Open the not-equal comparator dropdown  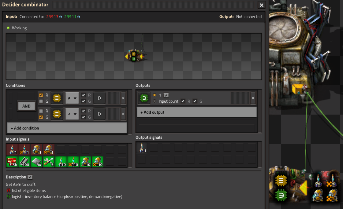[72, 98]
